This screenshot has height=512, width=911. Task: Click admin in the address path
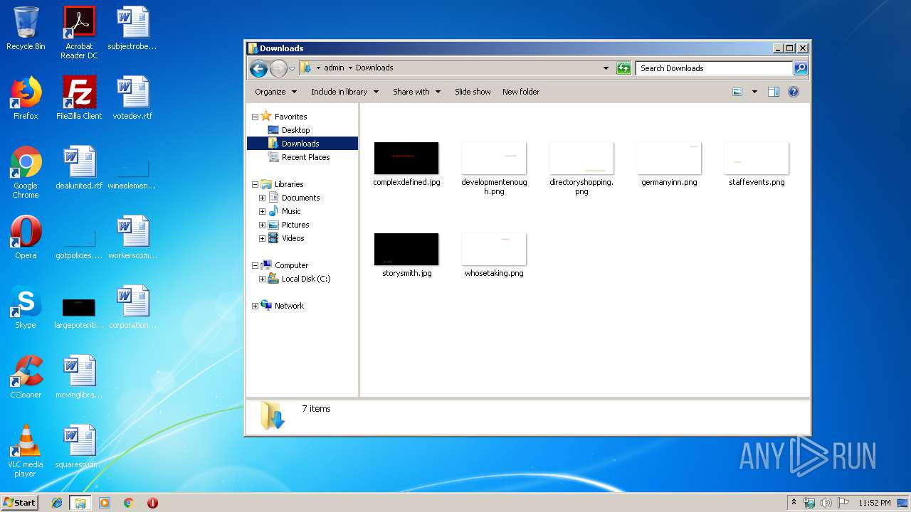334,68
